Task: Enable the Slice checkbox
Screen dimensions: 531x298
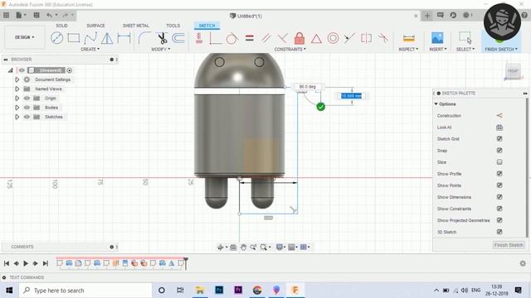Action: (x=499, y=162)
